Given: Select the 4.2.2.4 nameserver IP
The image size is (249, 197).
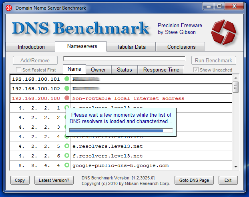Looking at the screenshot, I should [x=39, y=137].
